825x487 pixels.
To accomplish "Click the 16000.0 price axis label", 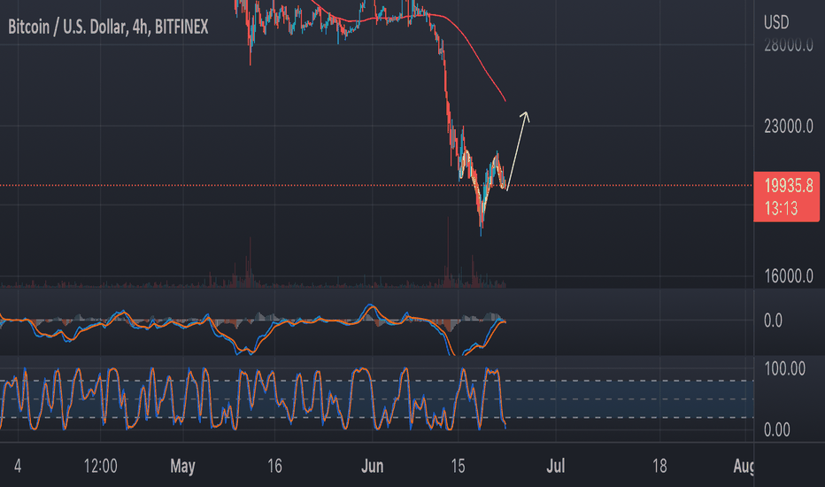I will [x=788, y=276].
